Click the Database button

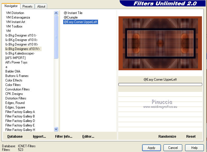pos(15,137)
